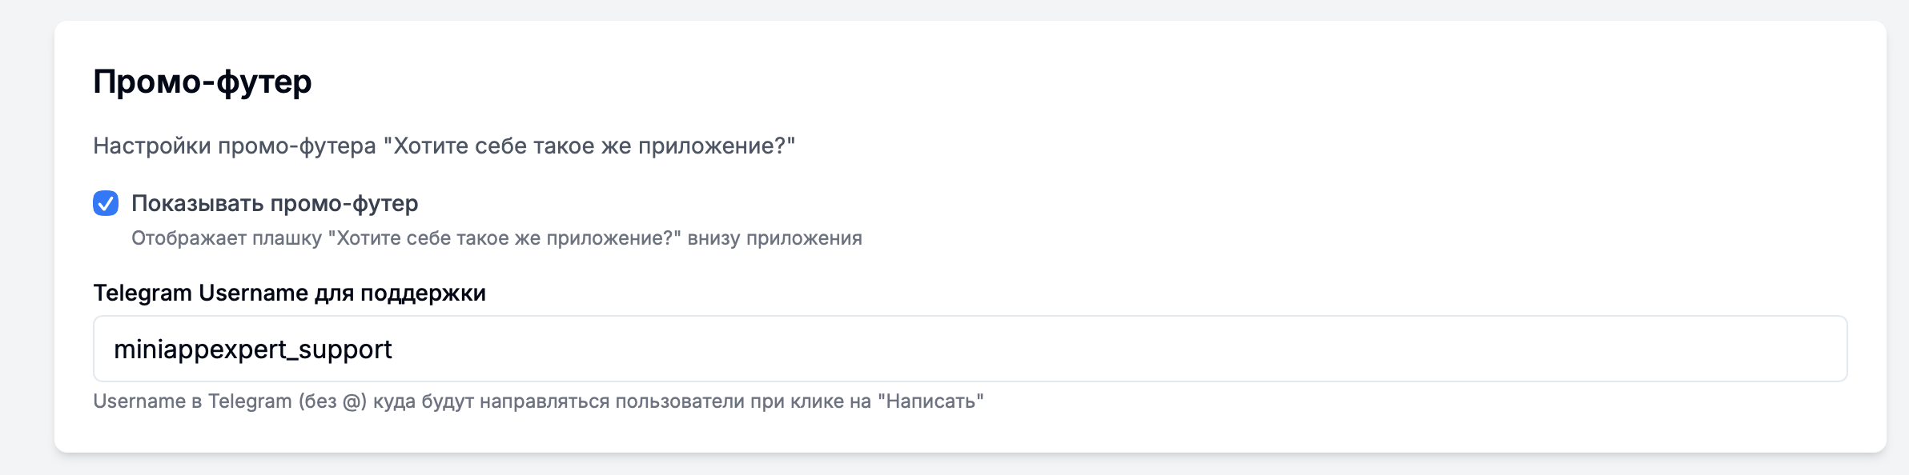Click the "Telegram Username для поддержки" field label

289,293
